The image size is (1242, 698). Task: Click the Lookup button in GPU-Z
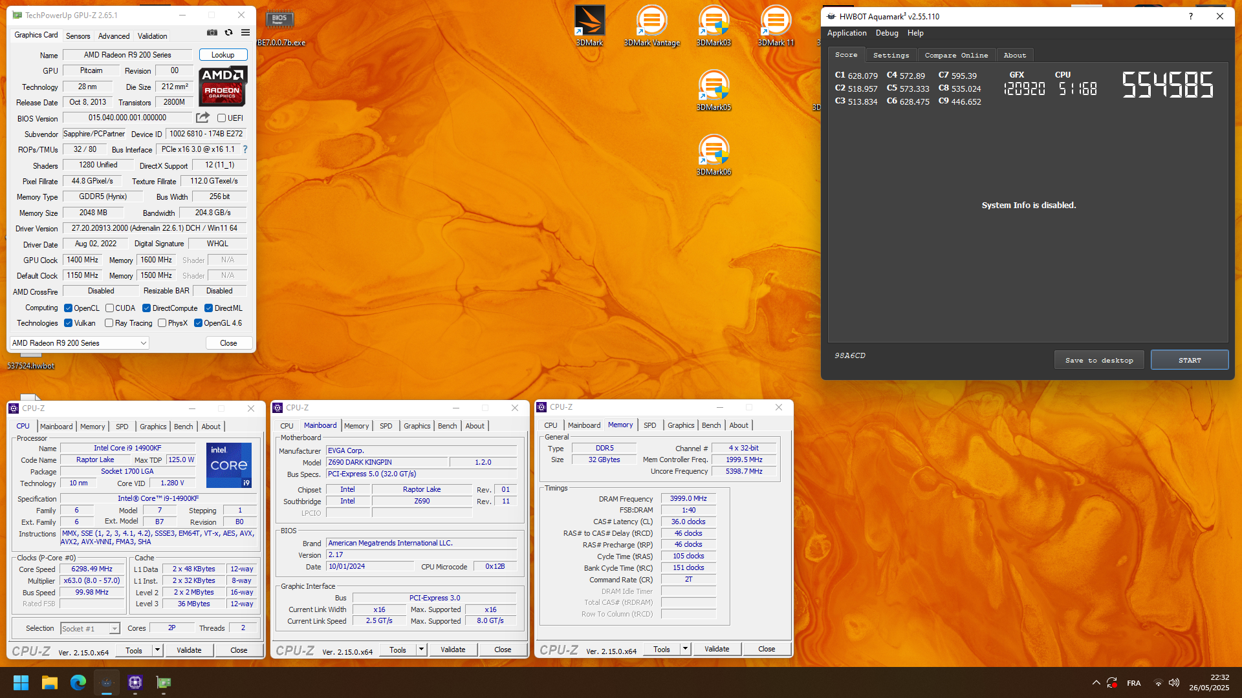(x=223, y=55)
